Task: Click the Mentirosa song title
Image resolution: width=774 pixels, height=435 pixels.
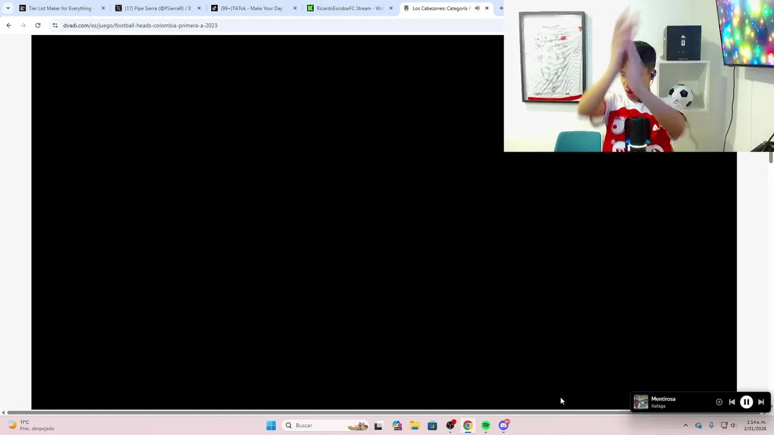Action: (x=663, y=399)
